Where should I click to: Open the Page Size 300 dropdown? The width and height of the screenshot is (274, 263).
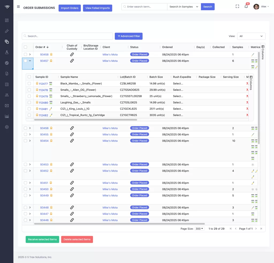pyautogui.click(x=199, y=229)
